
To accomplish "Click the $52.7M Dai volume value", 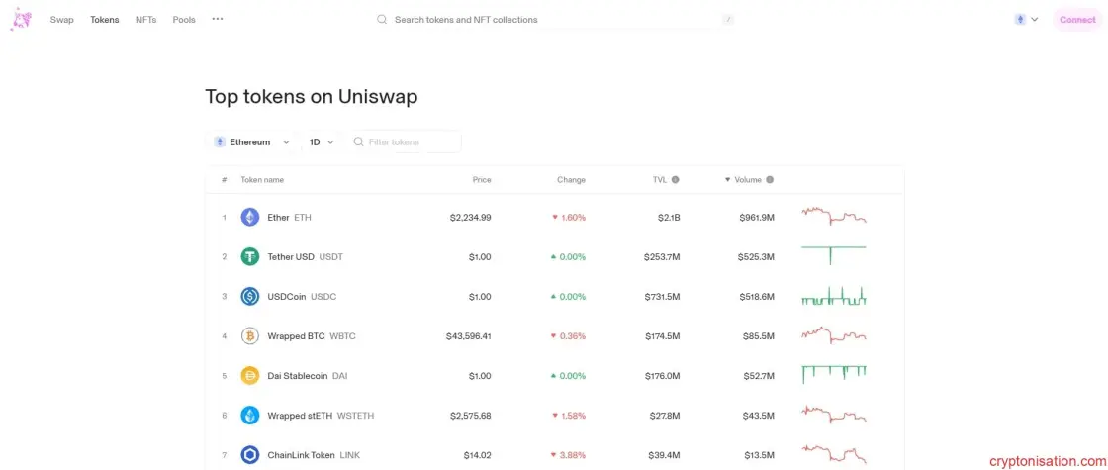I will [759, 375].
